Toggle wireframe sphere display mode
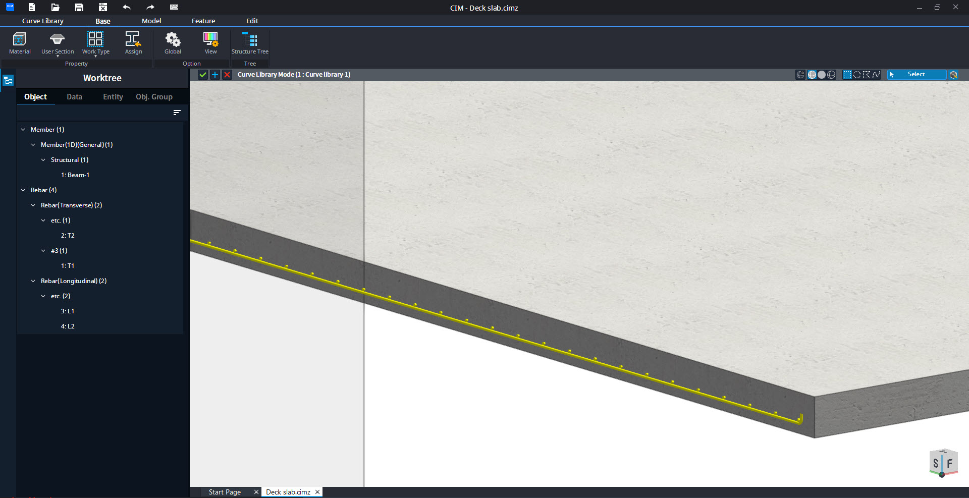Screen dimensions: 969x498 tap(831, 75)
